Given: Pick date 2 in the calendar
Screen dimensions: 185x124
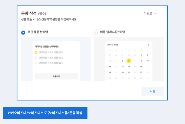Looking at the screenshot, I should tap(141, 55).
